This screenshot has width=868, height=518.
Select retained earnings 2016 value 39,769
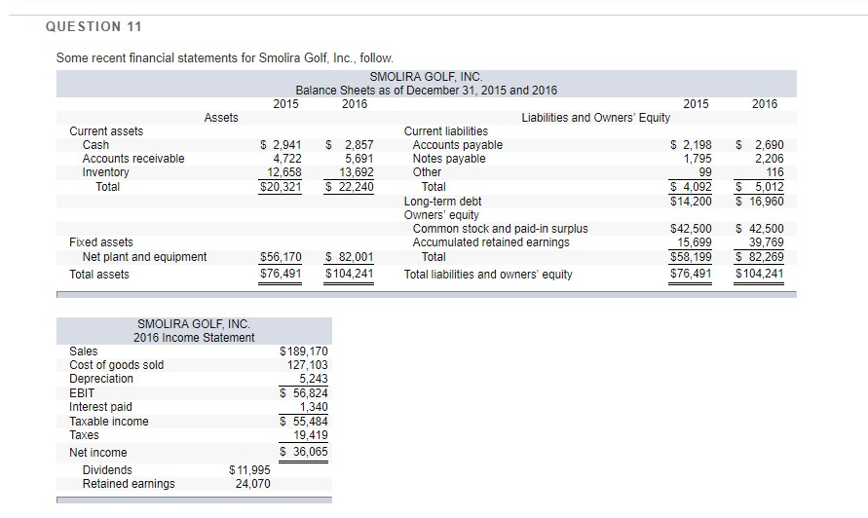coord(767,242)
